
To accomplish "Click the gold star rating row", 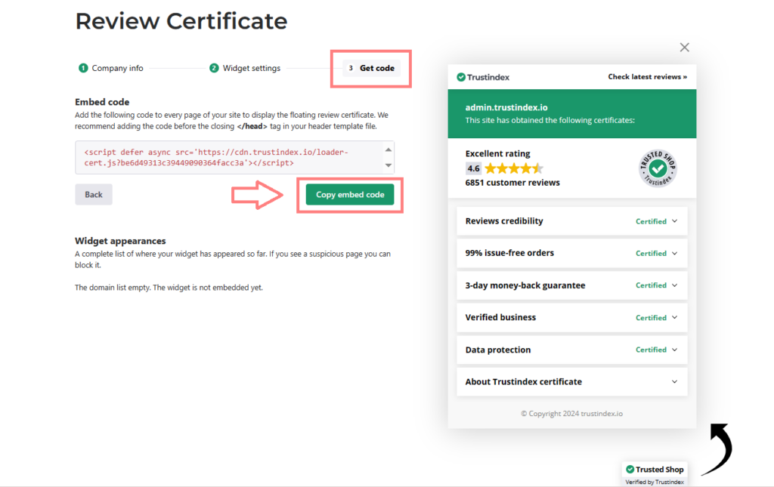I will point(513,168).
